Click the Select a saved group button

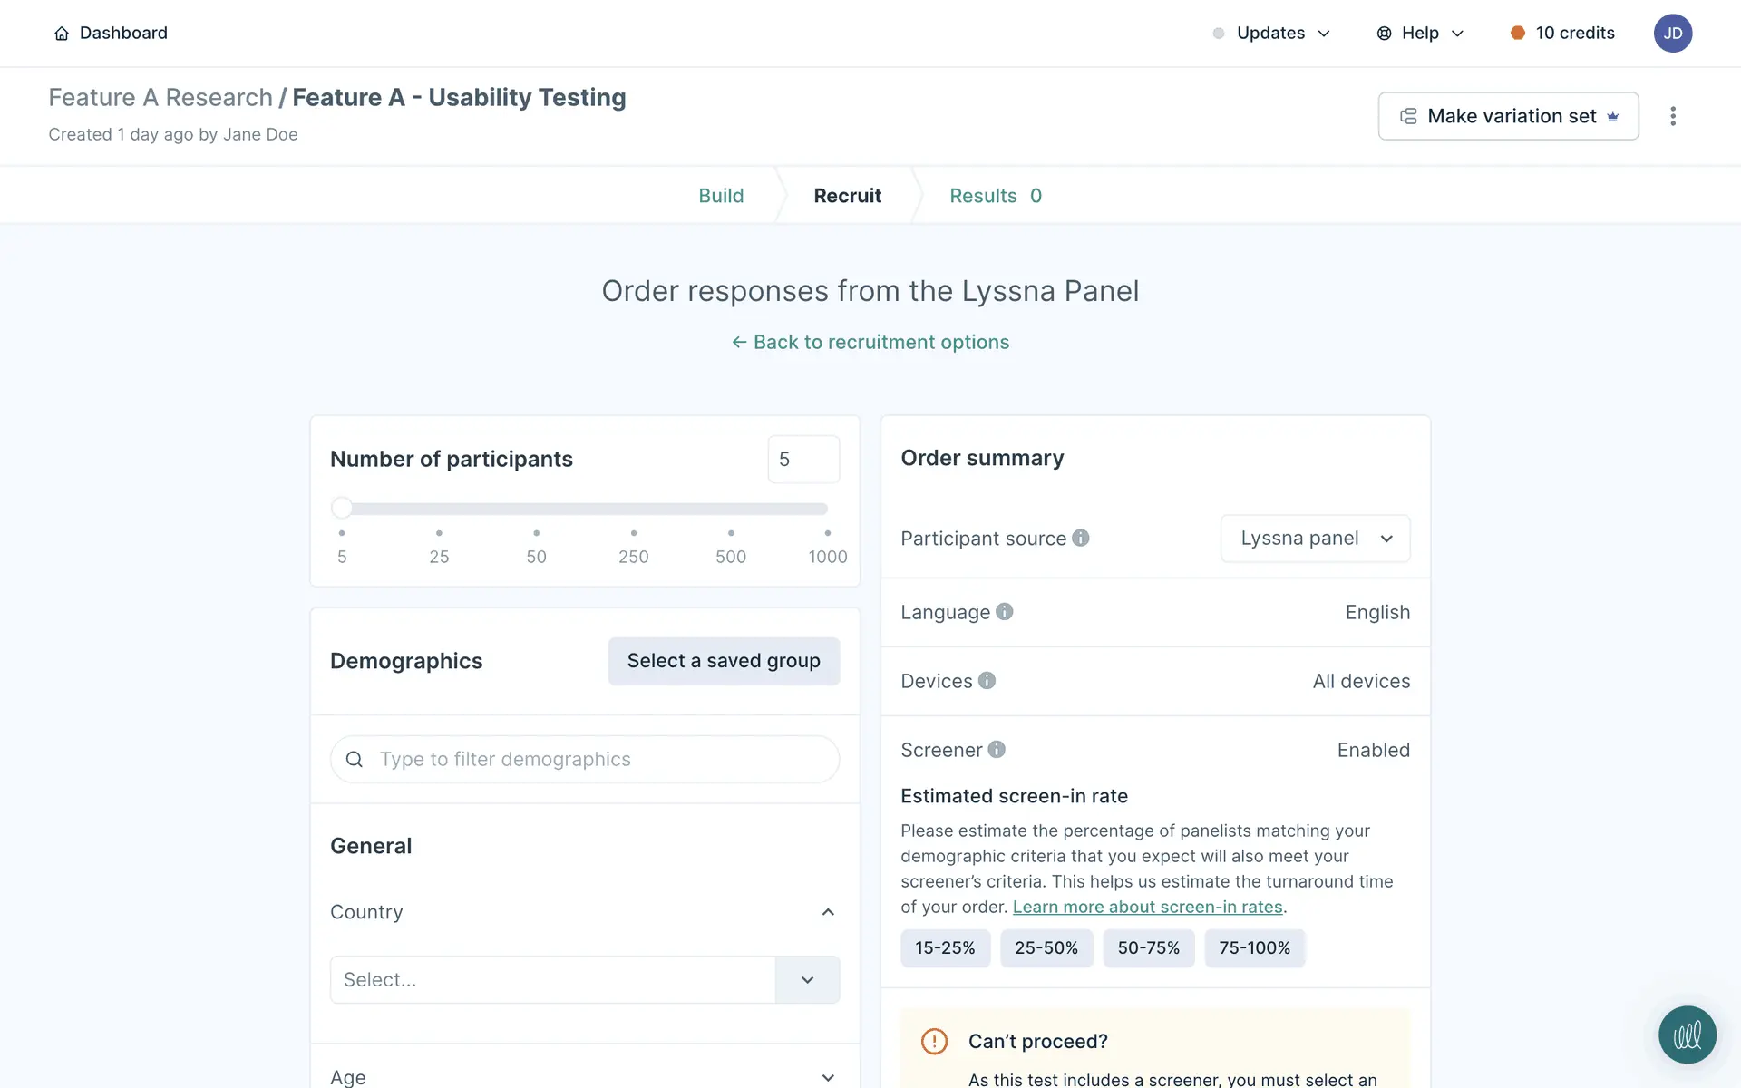(x=724, y=661)
